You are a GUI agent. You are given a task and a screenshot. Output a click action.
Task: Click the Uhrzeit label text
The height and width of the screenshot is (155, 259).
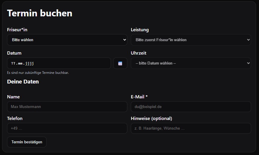138,53
